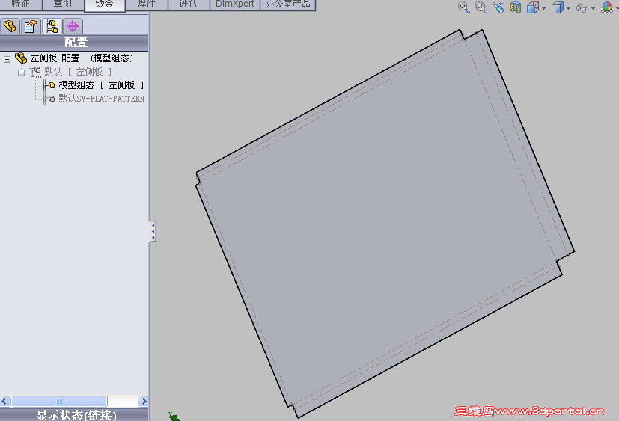Open the 特征 ribbon tab

[20, 4]
